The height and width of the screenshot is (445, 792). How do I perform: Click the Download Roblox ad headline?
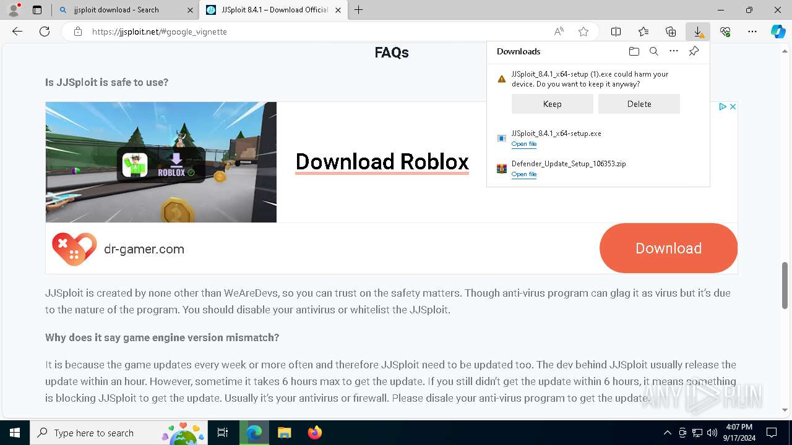382,162
